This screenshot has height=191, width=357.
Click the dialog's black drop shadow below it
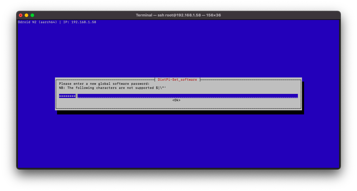point(180,112)
